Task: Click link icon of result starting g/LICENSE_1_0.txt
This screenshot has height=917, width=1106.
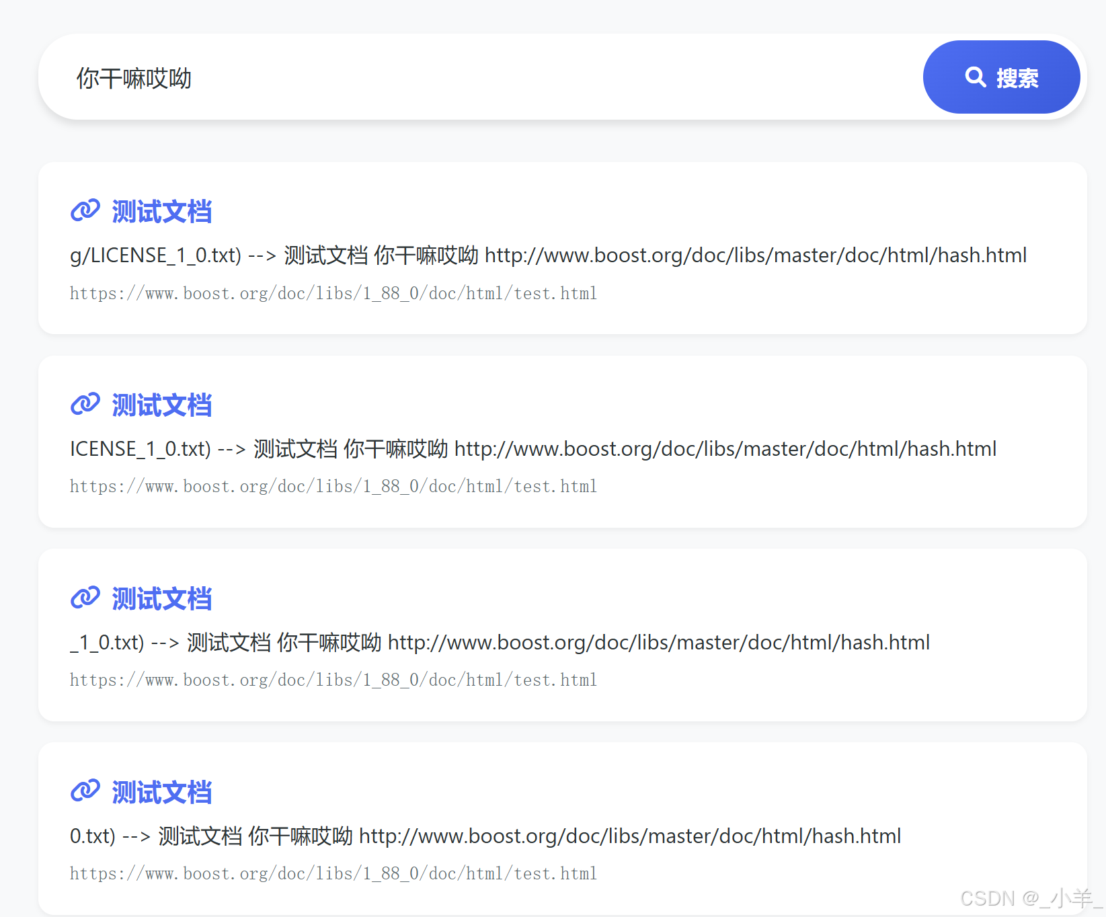Action: 85,210
